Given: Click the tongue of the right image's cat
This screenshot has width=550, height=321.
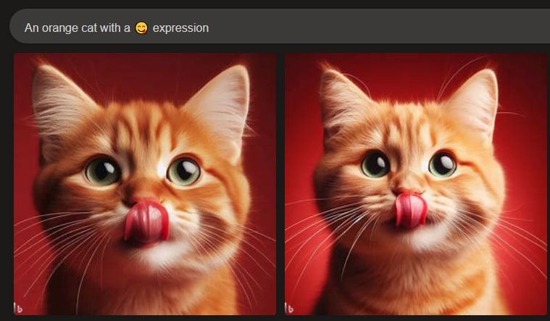Looking at the screenshot, I should coord(410,209).
